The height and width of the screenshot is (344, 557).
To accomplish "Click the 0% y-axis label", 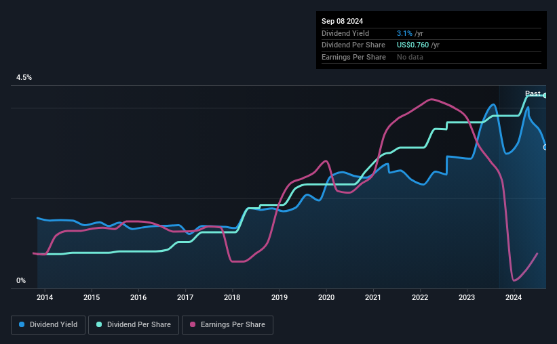I will click(21, 281).
